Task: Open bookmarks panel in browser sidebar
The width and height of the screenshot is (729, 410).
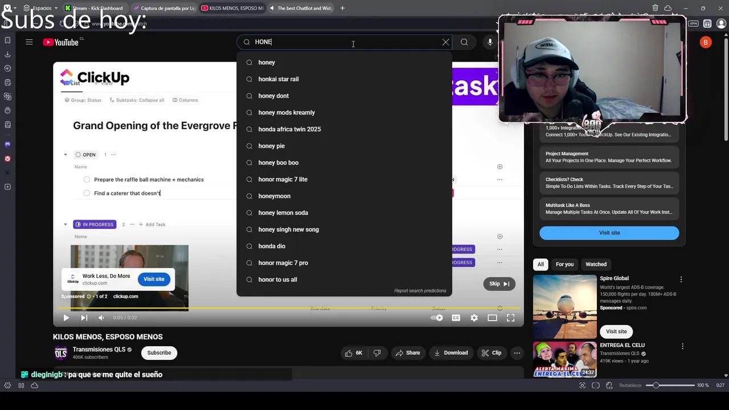Action: pos(7,40)
